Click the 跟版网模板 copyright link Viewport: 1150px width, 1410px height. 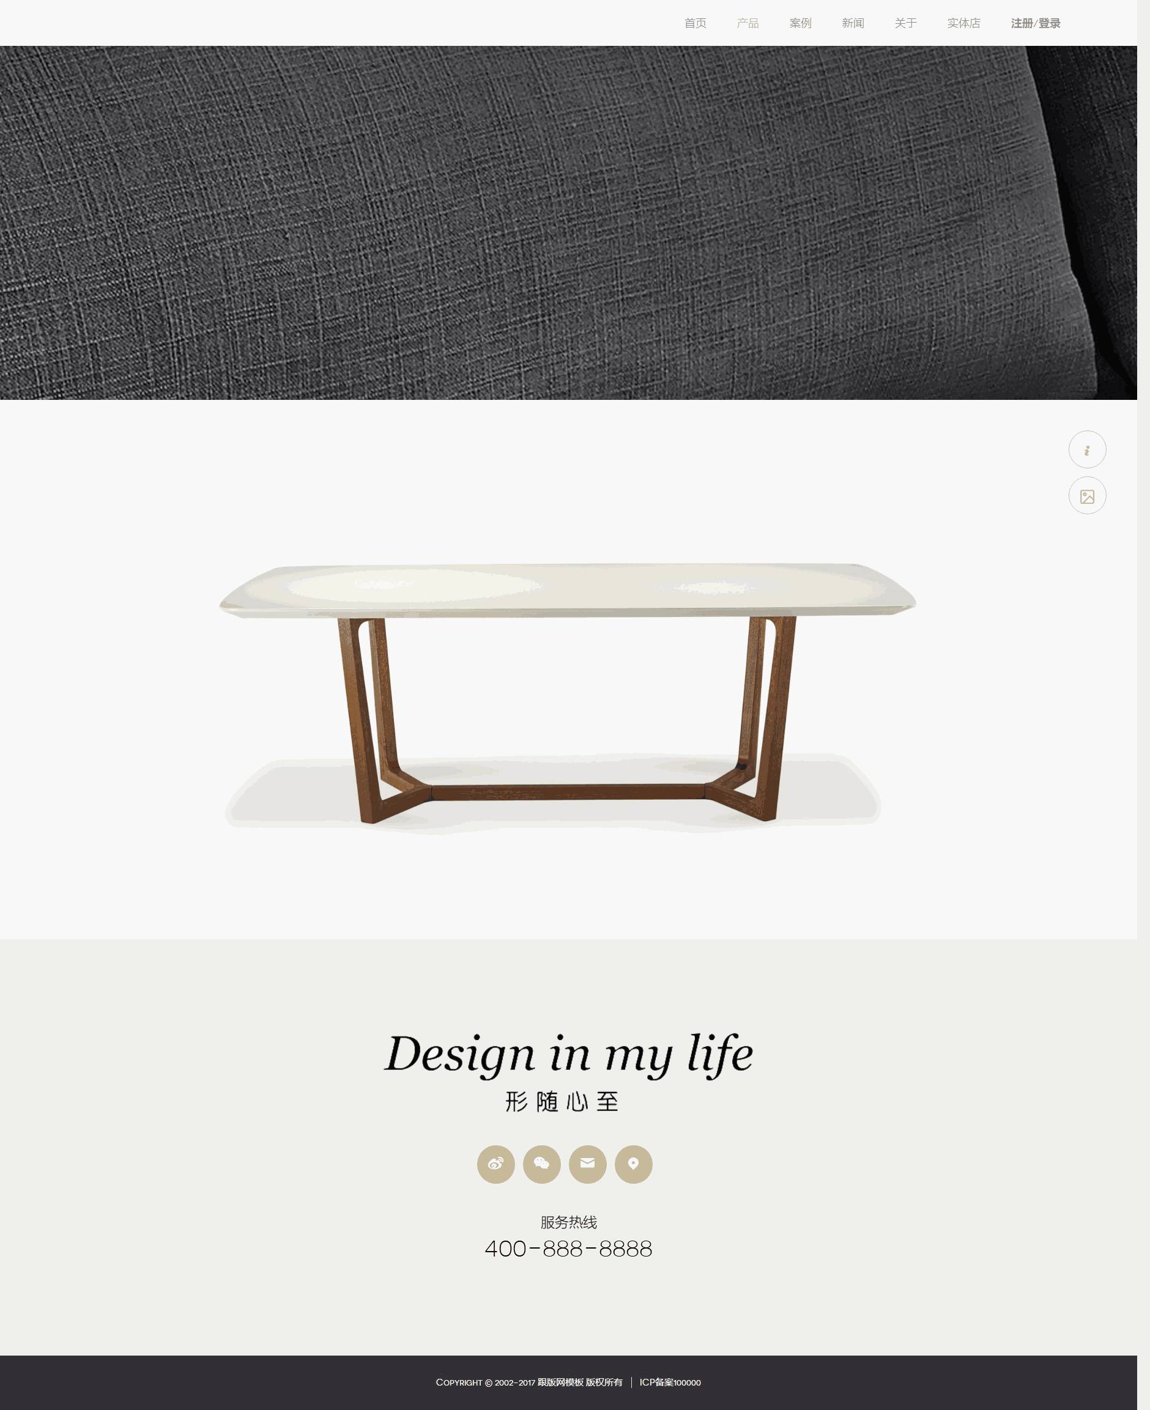point(560,1382)
